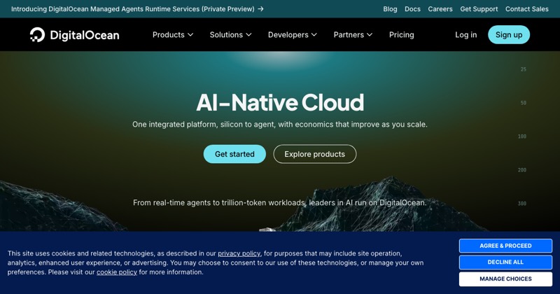Click Contact Sales link
560x294 pixels.
coord(527,9)
